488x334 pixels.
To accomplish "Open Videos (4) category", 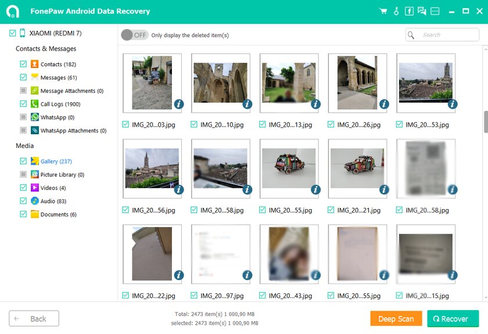I will [x=53, y=188].
